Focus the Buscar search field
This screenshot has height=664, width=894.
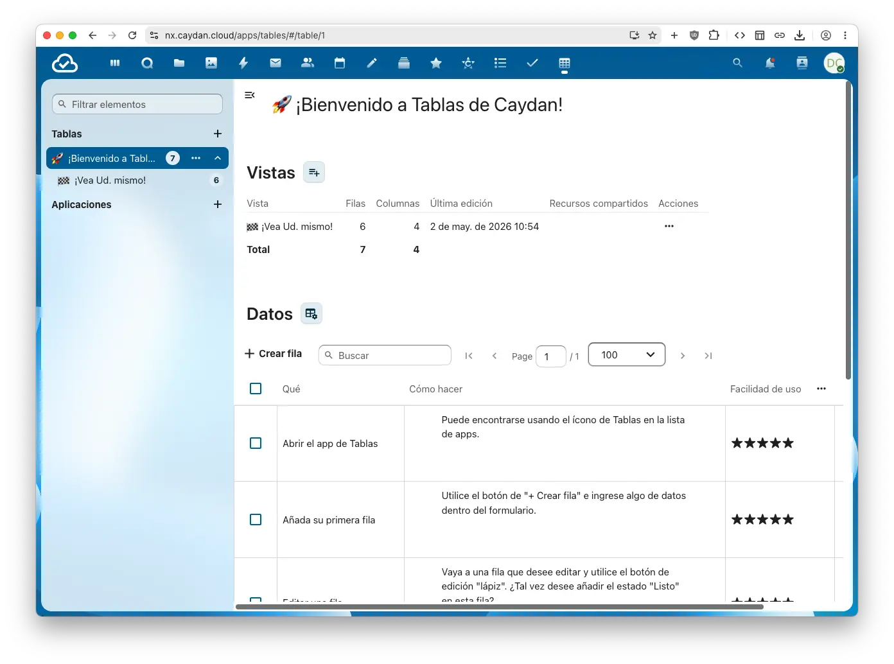[x=385, y=355]
